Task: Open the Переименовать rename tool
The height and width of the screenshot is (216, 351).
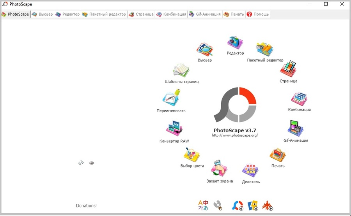Action: [x=172, y=98]
